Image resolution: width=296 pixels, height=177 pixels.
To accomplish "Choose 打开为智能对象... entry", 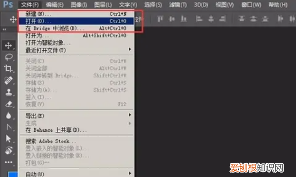I will point(76,43).
